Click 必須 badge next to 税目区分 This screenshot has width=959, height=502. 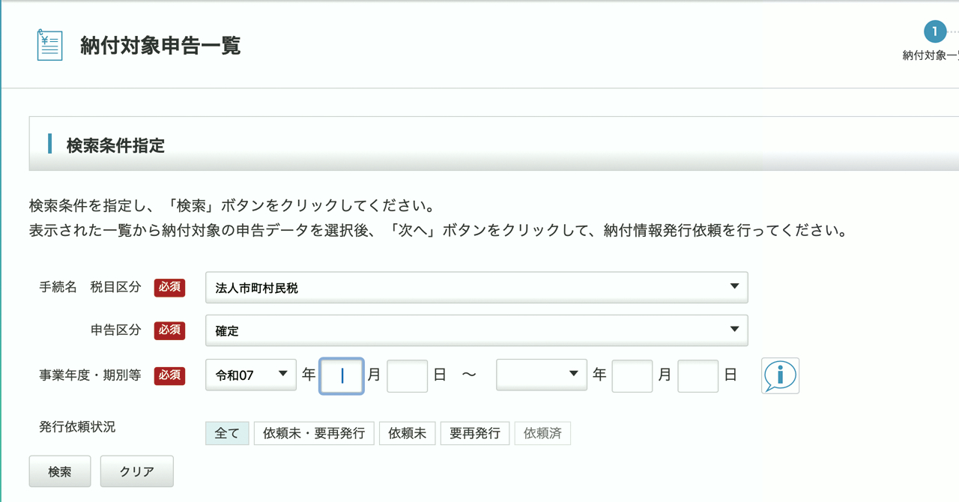(x=169, y=287)
